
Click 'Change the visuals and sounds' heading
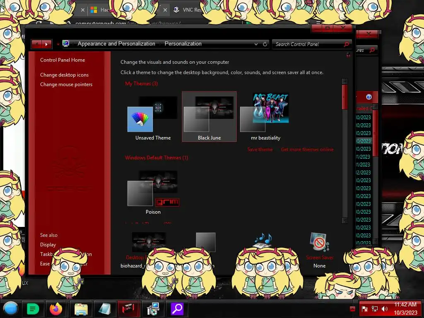click(x=175, y=62)
